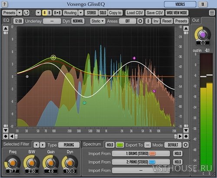This screenshot has width=217, height=178.
Task: Toggle HOLD for Piano import
Action: (178, 162)
